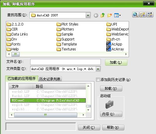This screenshot has width=156, height=134.
Task: Click the add-to-favorites icon at far right
Action: tap(150, 15)
